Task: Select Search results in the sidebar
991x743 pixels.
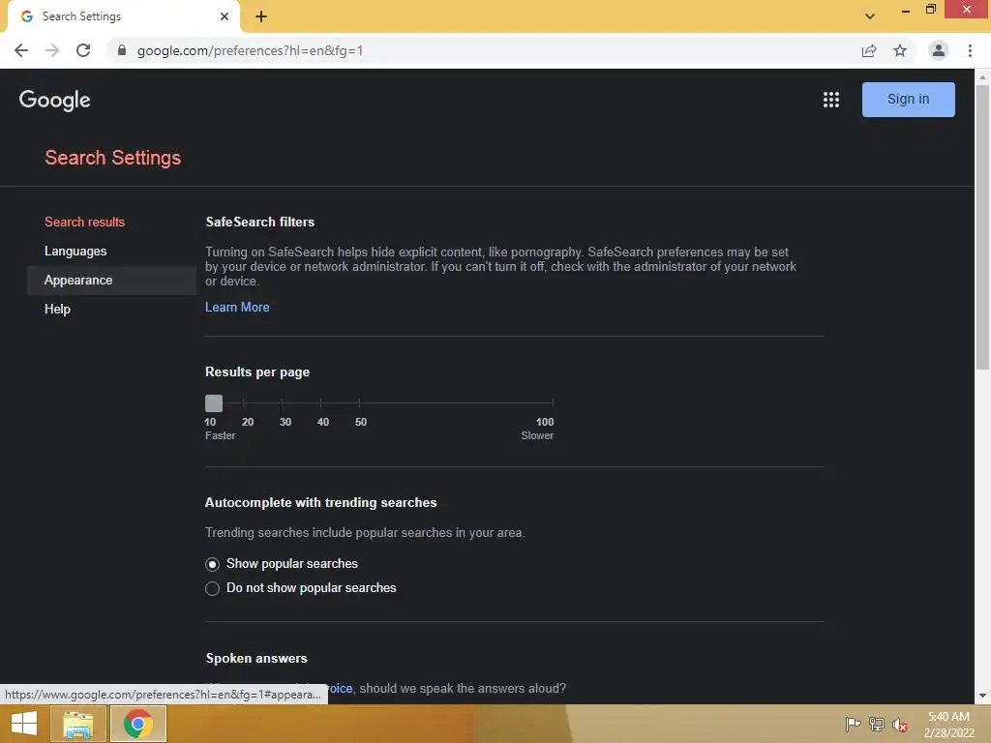Action: [85, 222]
